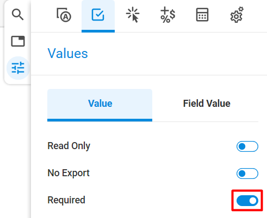Click the Read Only label text

tap(69, 146)
